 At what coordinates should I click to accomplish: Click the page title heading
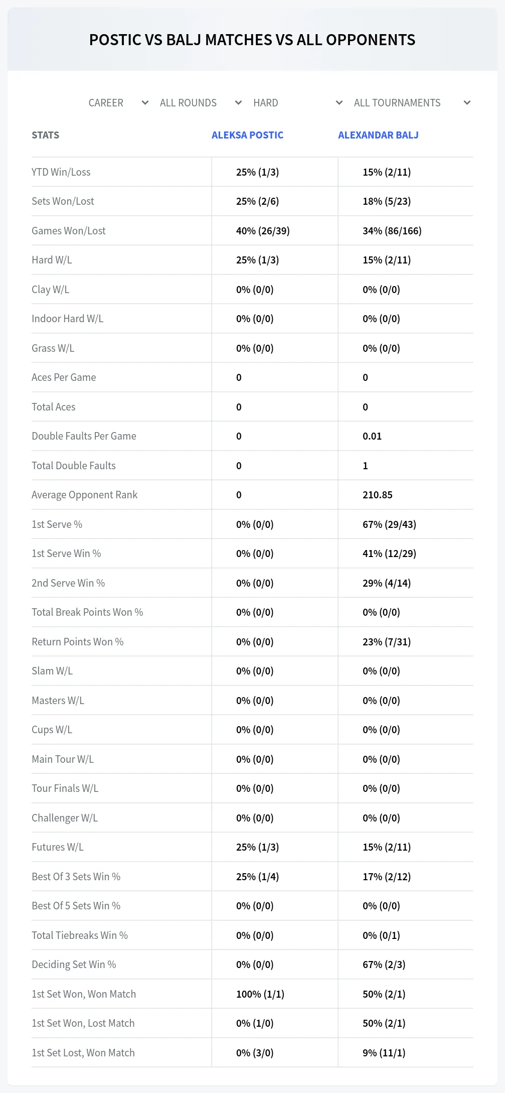252,40
